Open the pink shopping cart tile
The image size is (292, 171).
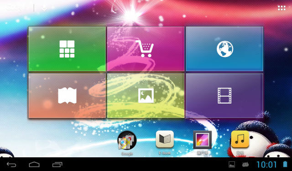[146, 49]
